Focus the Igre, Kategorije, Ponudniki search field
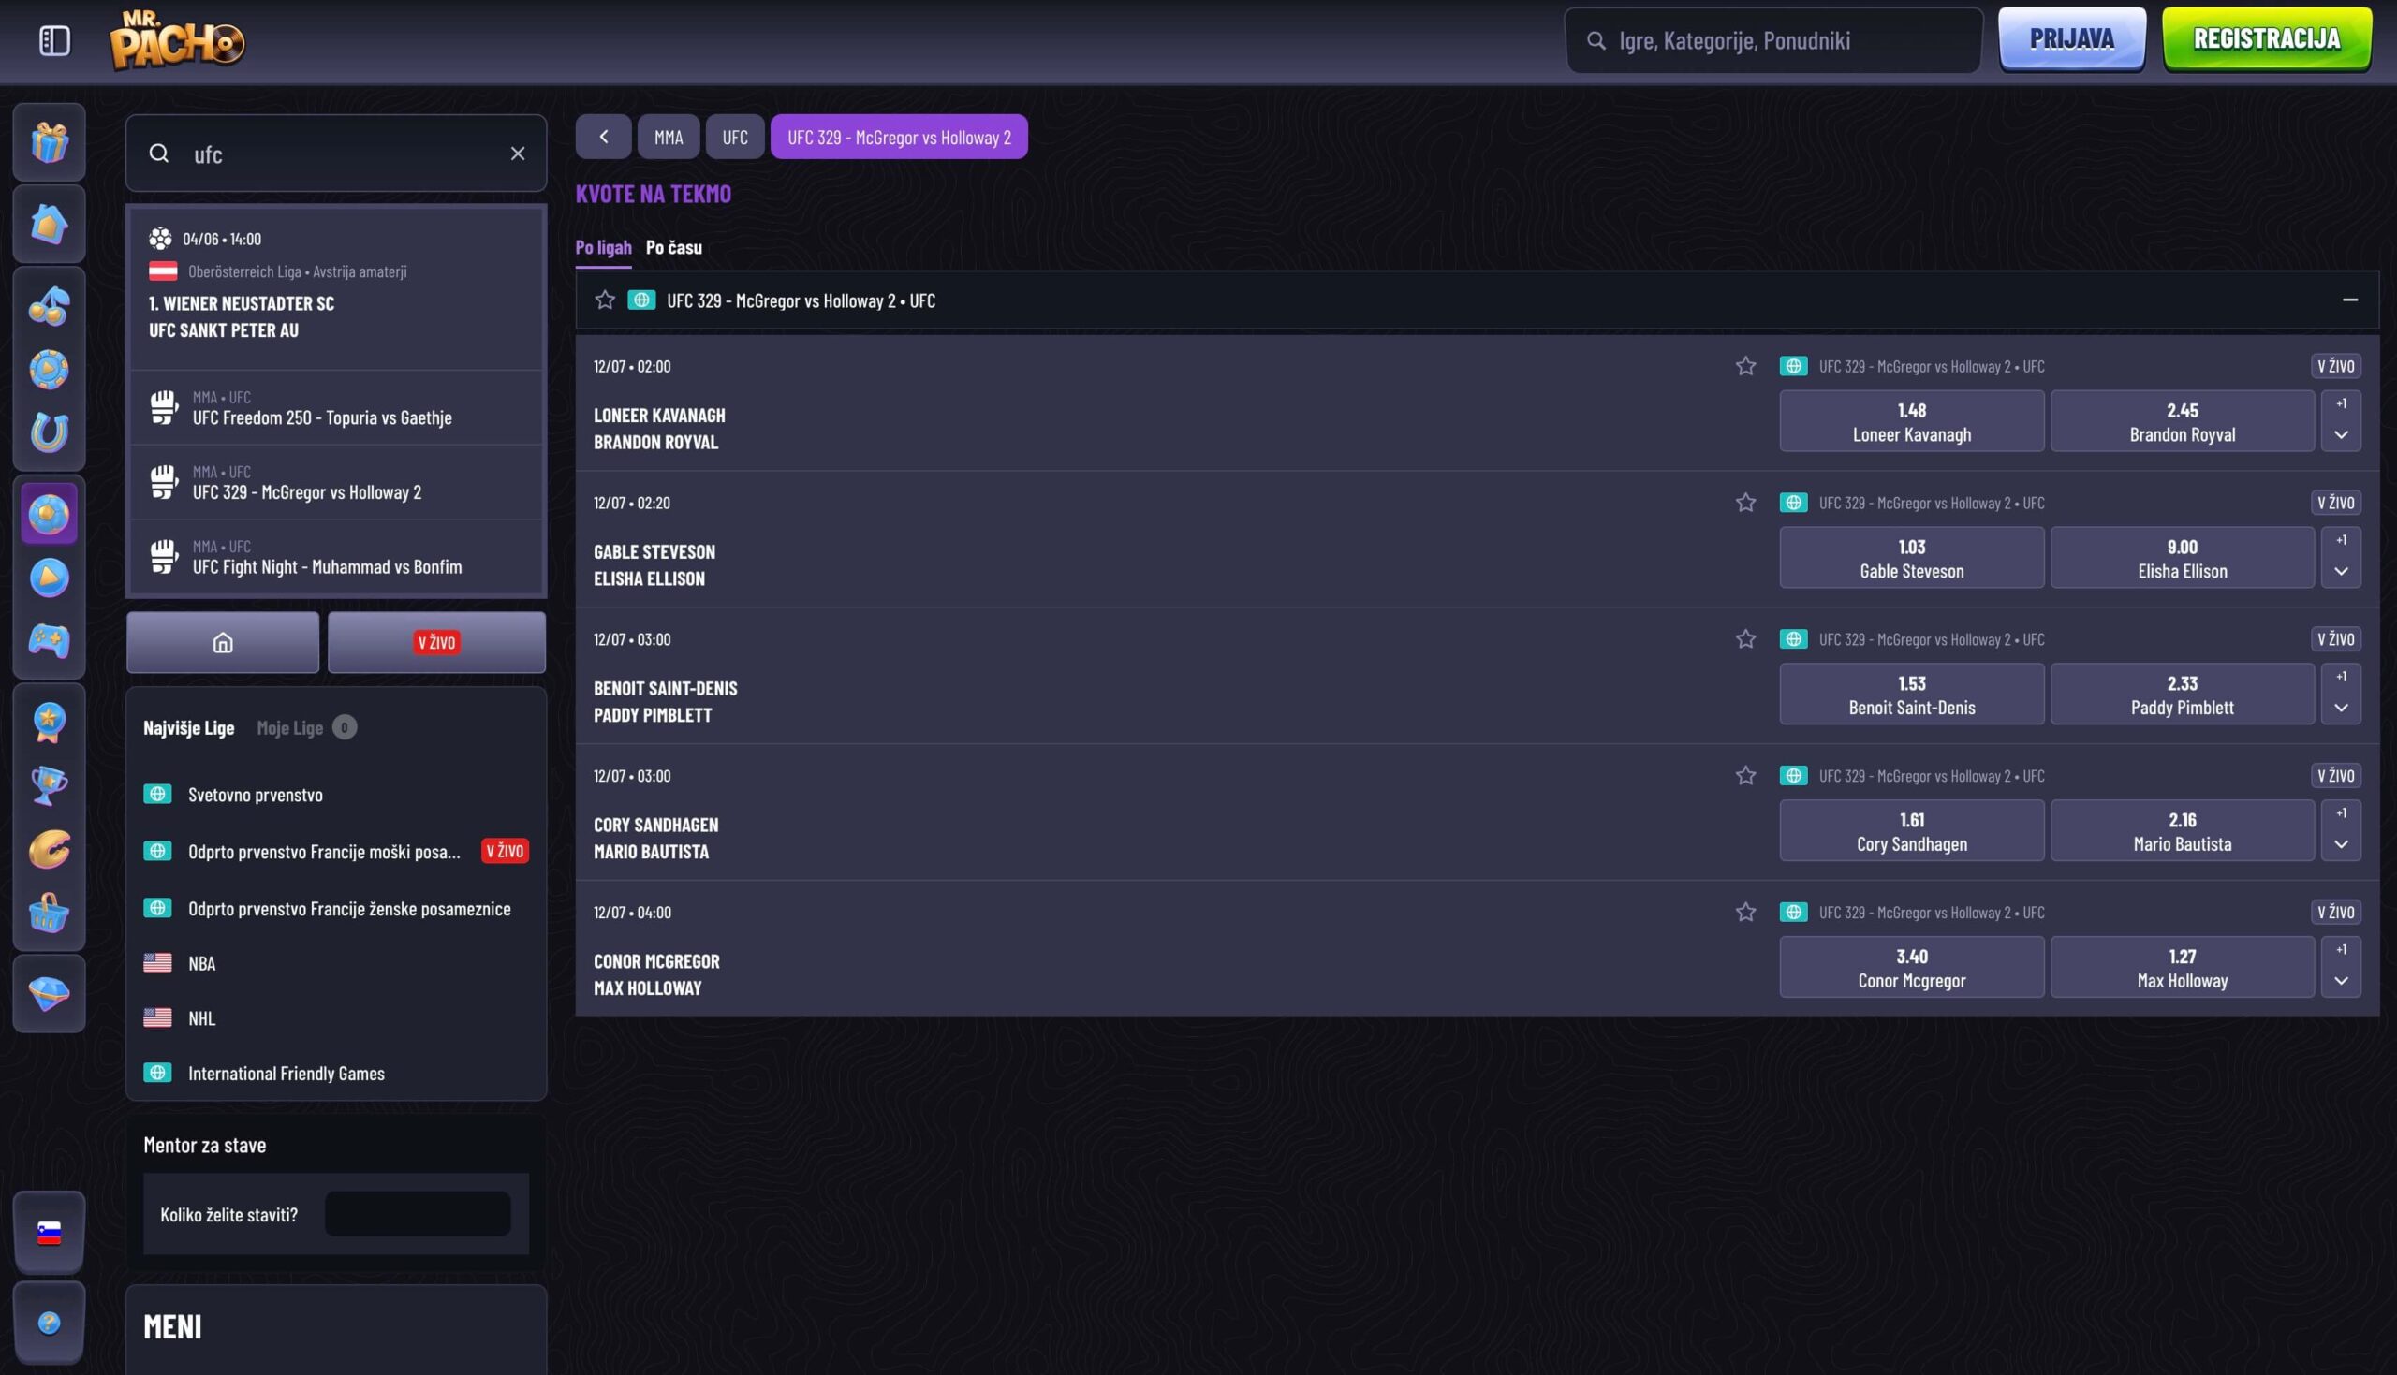This screenshot has height=1375, width=2397. (x=1773, y=40)
